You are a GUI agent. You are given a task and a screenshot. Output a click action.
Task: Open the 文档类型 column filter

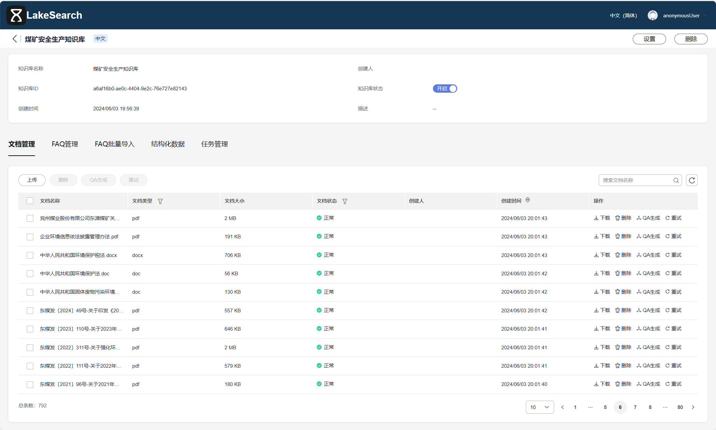tap(160, 201)
